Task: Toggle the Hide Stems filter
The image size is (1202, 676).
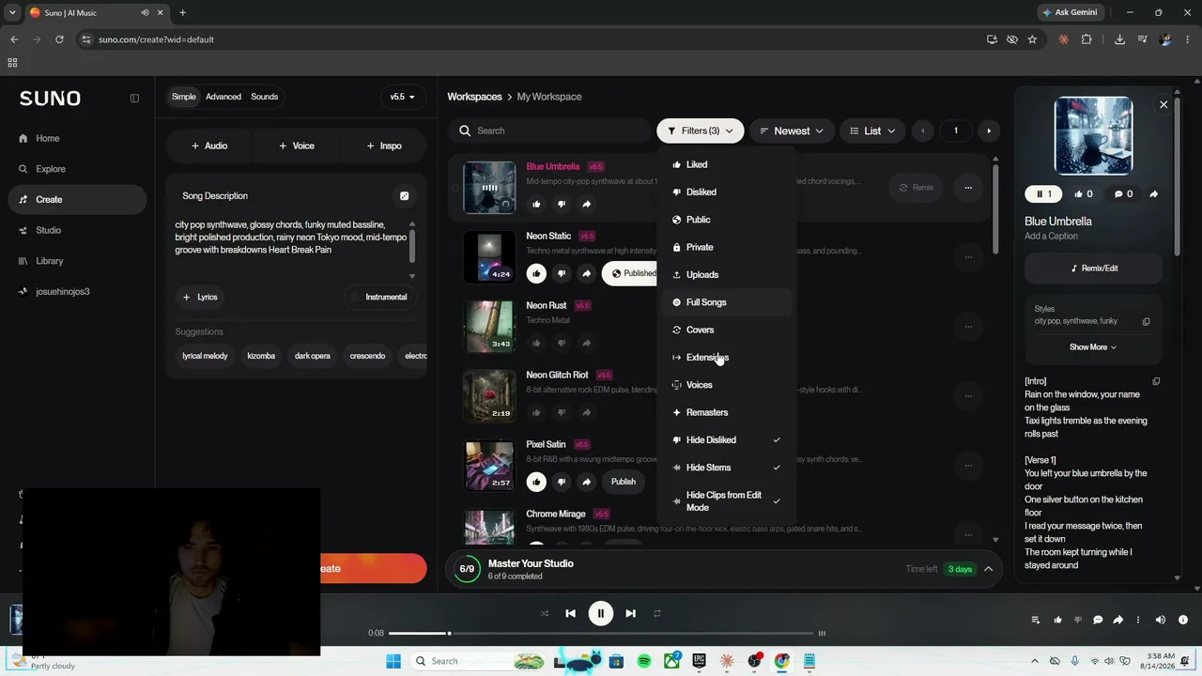Action: (727, 468)
